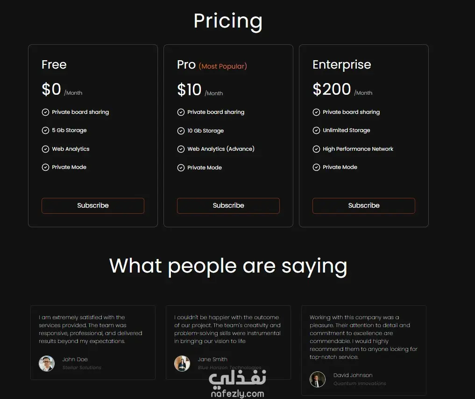Click Free plan's Private board sharing checkmark

[x=45, y=112]
